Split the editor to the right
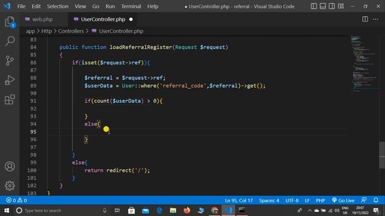The image size is (385, 216). [x=365, y=19]
